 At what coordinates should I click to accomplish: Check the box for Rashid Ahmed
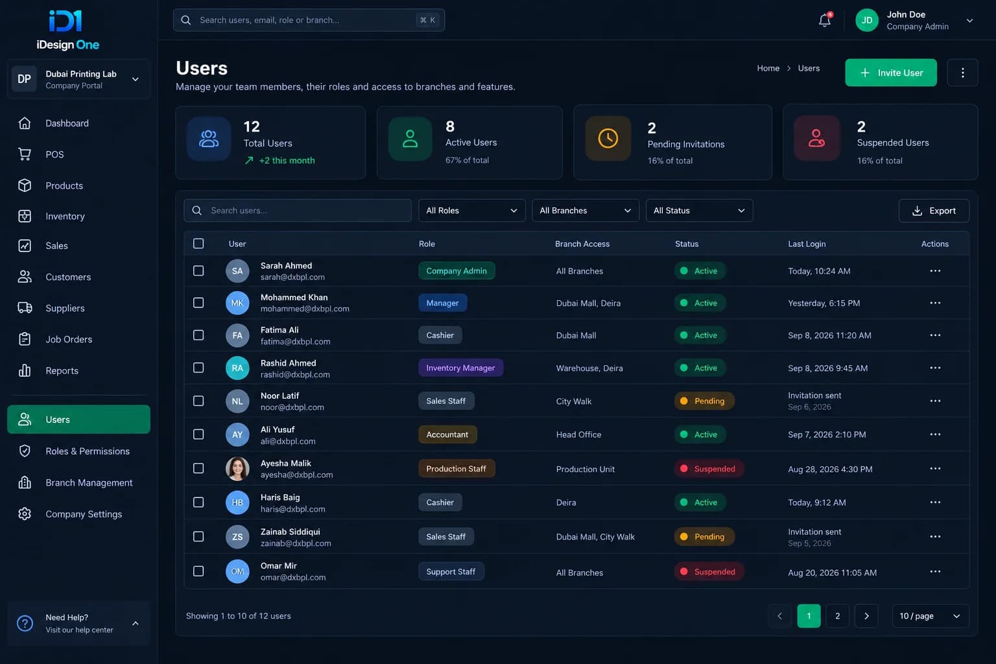198,368
